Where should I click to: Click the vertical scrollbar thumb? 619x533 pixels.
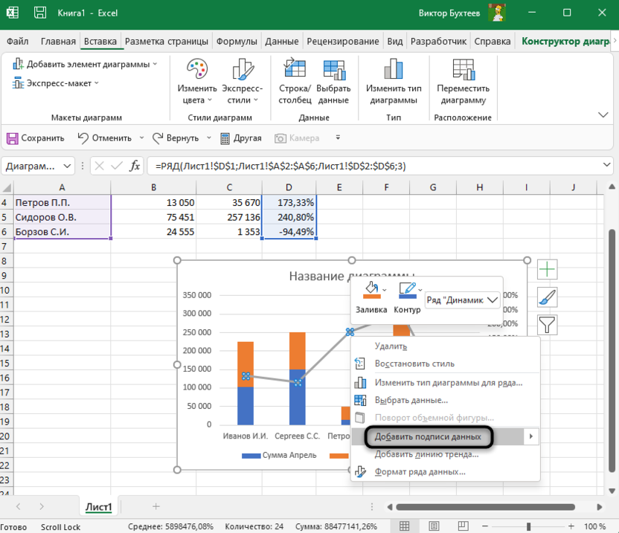coord(612,350)
